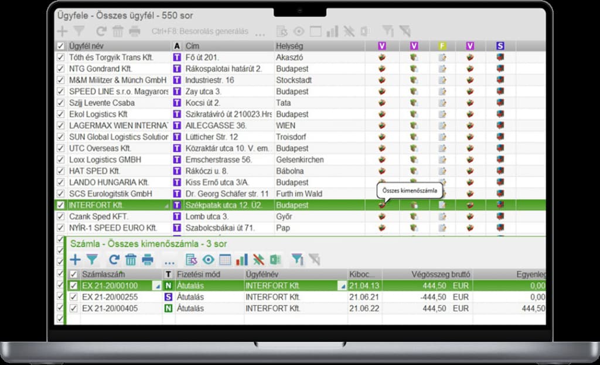
Task: Toggle checkbox for invoice EX 21-20/00255
Action: tap(74, 297)
